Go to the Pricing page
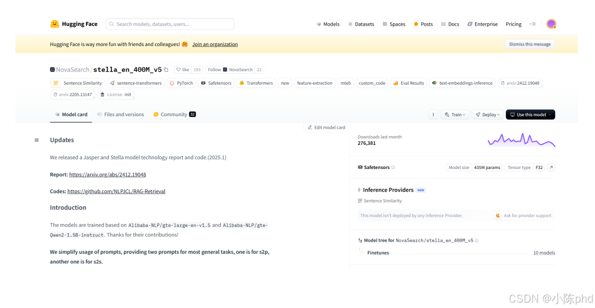This screenshot has height=308, width=595. click(x=514, y=24)
